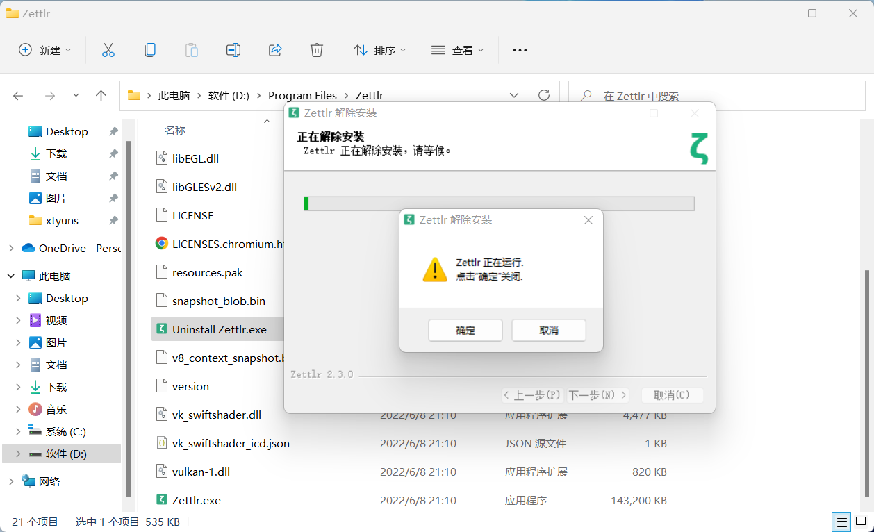874x532 pixels.
Task: Open the 查看 view options dropdown
Action: click(x=457, y=49)
